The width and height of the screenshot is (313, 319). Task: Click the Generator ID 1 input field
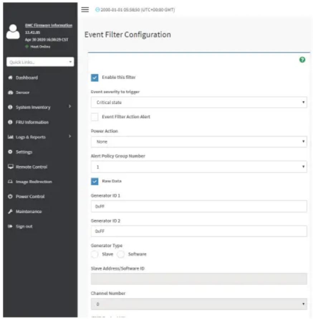click(x=199, y=206)
